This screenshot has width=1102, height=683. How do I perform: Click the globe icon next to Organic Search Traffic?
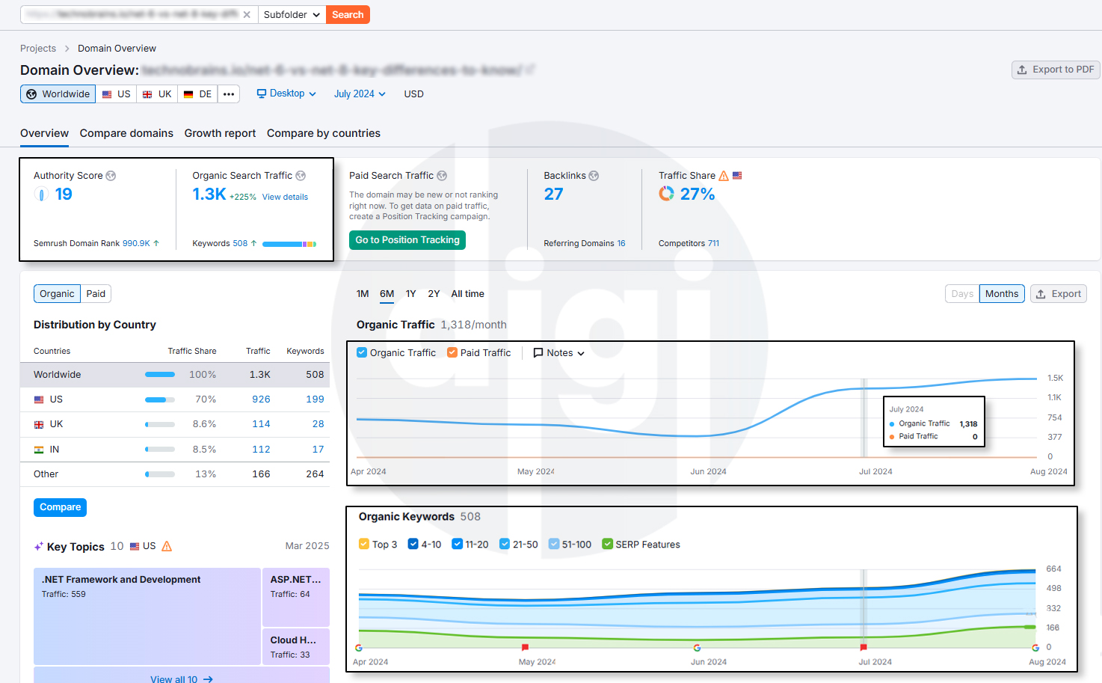301,176
